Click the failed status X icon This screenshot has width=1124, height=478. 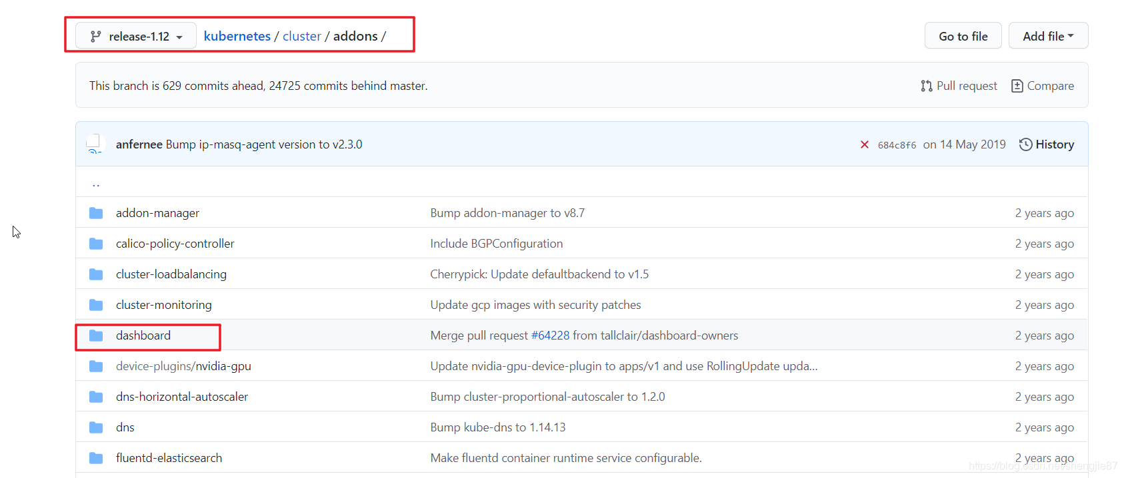(x=865, y=144)
